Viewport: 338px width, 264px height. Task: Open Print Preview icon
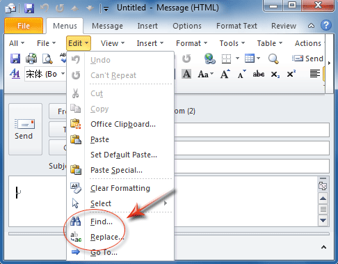47,59
